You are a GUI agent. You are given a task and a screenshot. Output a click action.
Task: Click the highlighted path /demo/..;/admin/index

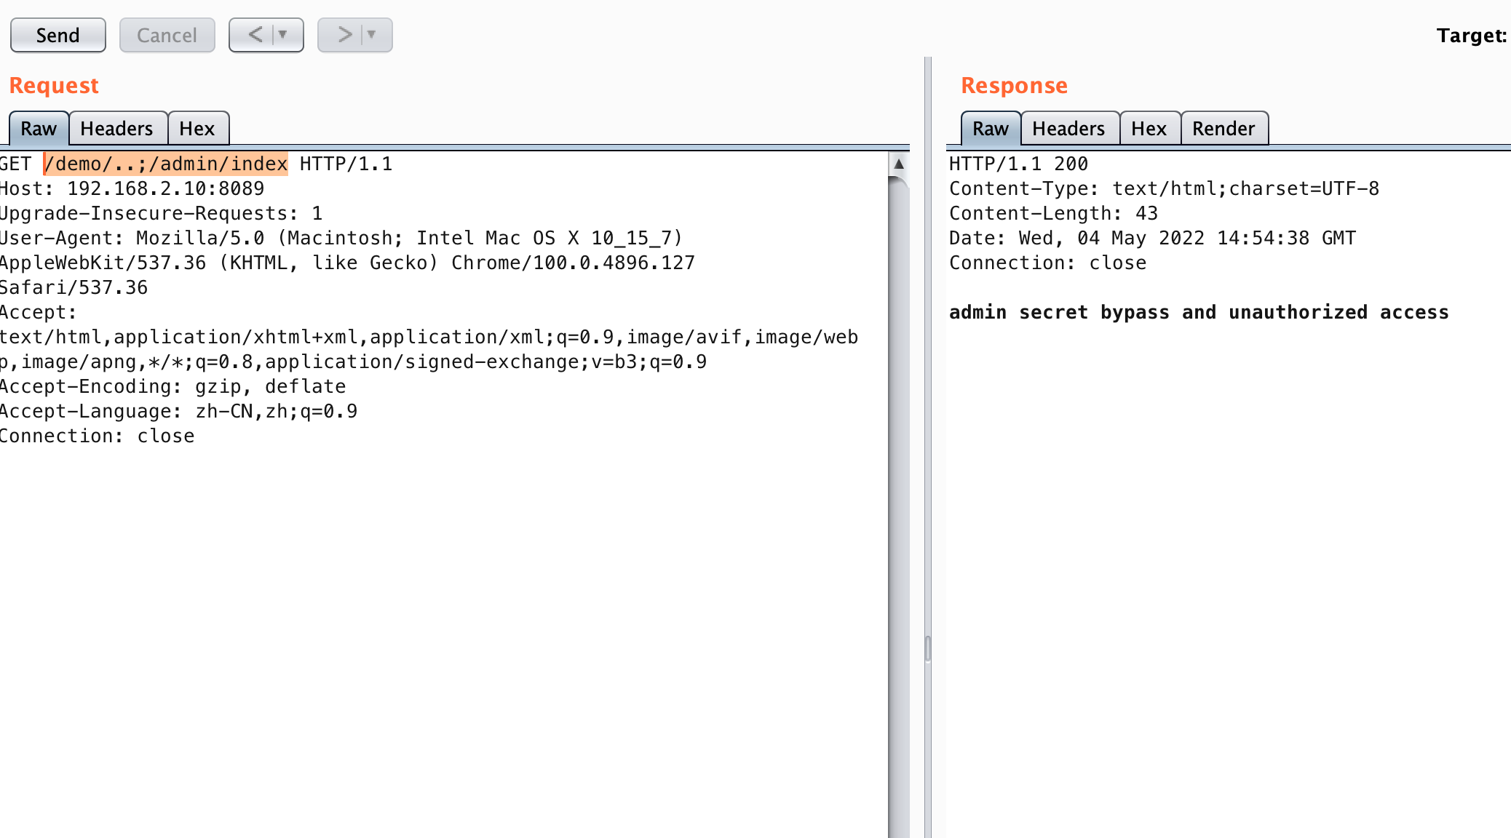pos(166,164)
